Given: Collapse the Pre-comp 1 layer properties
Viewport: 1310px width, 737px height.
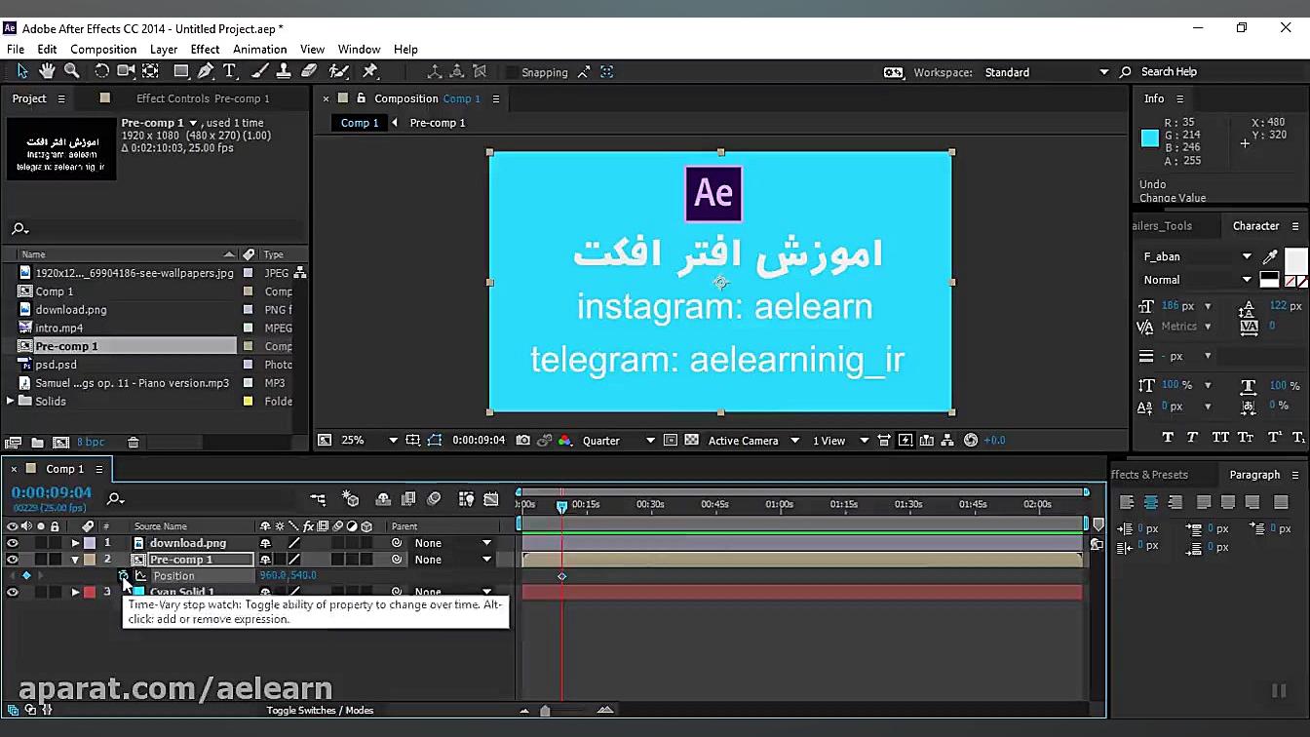Looking at the screenshot, I should coord(75,560).
